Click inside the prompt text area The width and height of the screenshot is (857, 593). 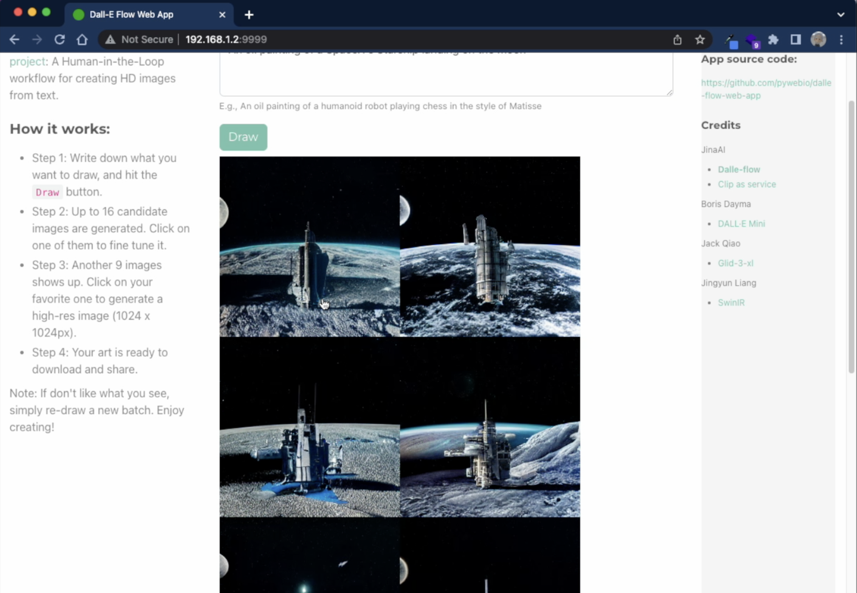pos(446,75)
